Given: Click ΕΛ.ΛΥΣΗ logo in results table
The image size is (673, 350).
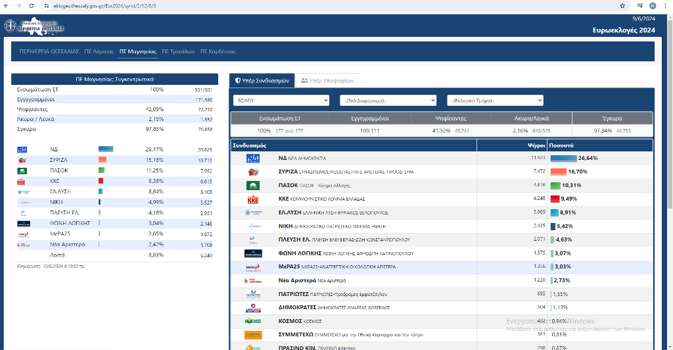Looking at the screenshot, I should pos(253,213).
